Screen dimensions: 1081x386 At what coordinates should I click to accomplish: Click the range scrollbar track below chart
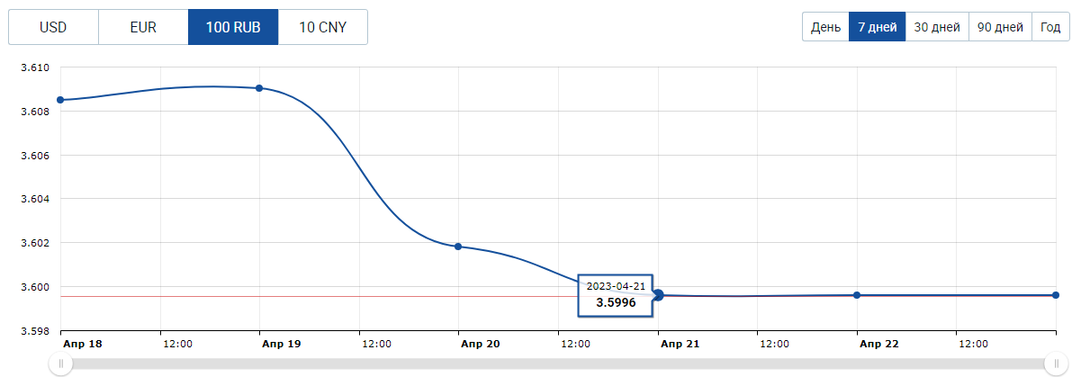point(558,364)
